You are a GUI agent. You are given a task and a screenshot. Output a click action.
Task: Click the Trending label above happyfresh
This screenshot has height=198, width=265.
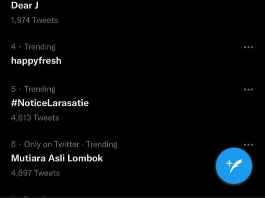[40, 47]
